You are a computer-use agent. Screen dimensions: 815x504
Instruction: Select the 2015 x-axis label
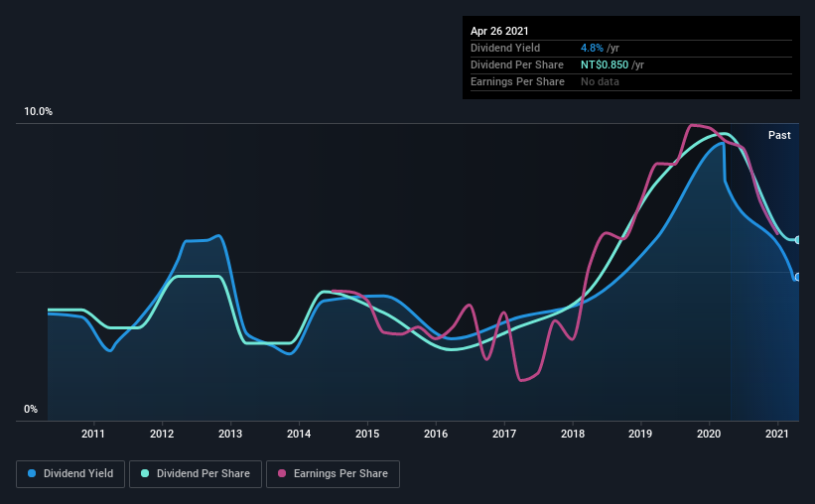(367, 434)
